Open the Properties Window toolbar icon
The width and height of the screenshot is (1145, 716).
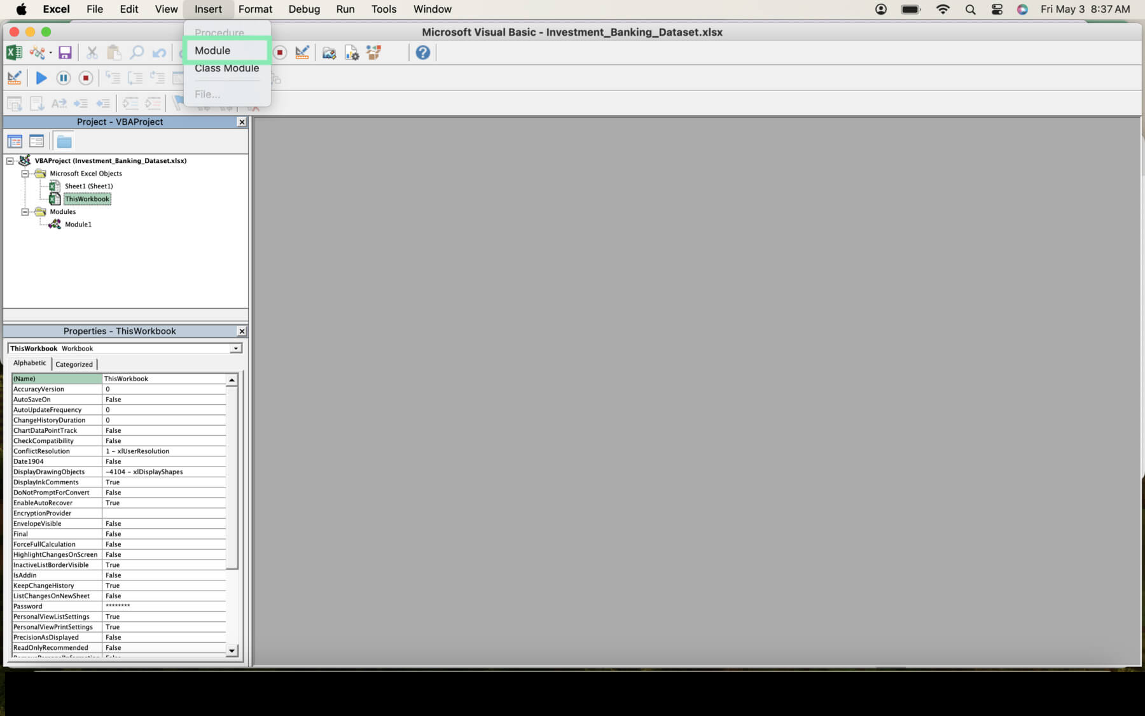click(352, 53)
